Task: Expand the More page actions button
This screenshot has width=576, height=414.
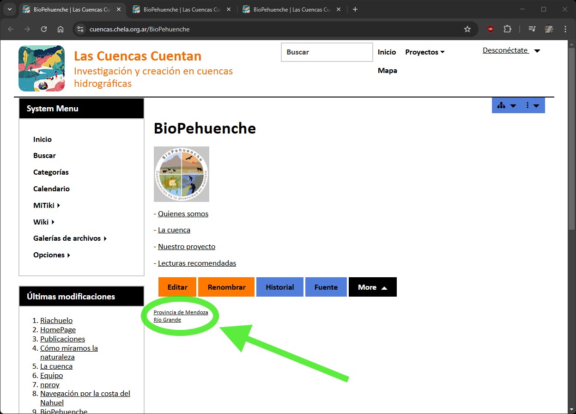Action: tap(372, 287)
